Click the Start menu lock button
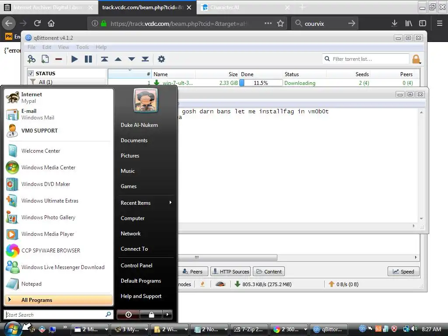 tap(151, 315)
